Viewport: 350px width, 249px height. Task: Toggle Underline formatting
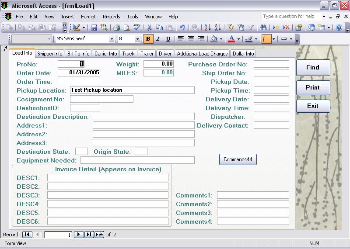click(168, 39)
